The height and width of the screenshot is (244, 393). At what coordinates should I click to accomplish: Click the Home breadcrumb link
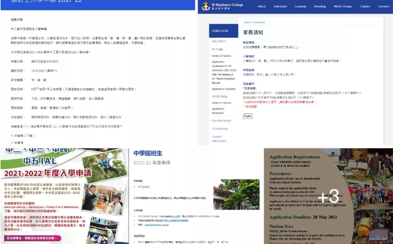coord(247,22)
